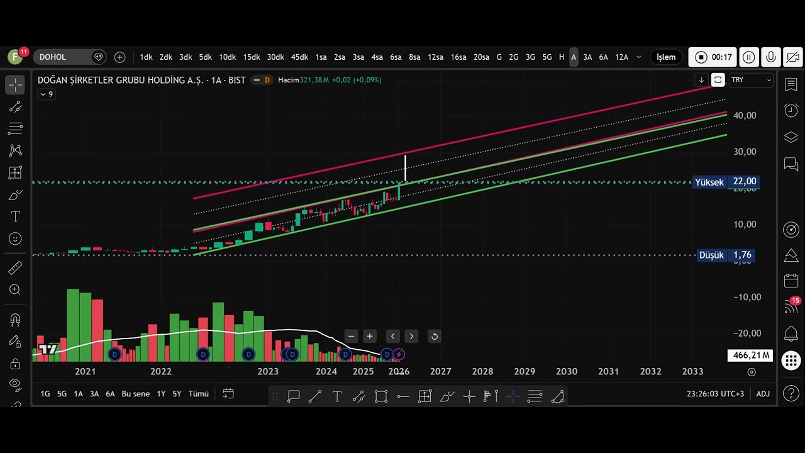Reset the chart view

click(x=434, y=336)
